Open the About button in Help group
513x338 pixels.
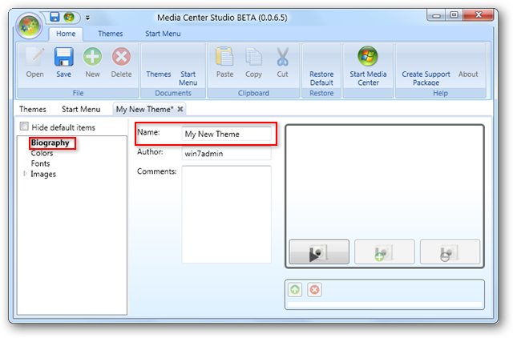point(468,74)
